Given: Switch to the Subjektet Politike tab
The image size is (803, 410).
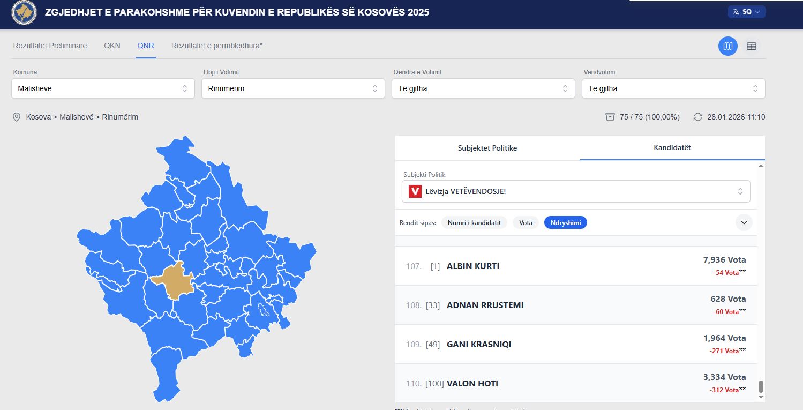Looking at the screenshot, I should coord(487,148).
